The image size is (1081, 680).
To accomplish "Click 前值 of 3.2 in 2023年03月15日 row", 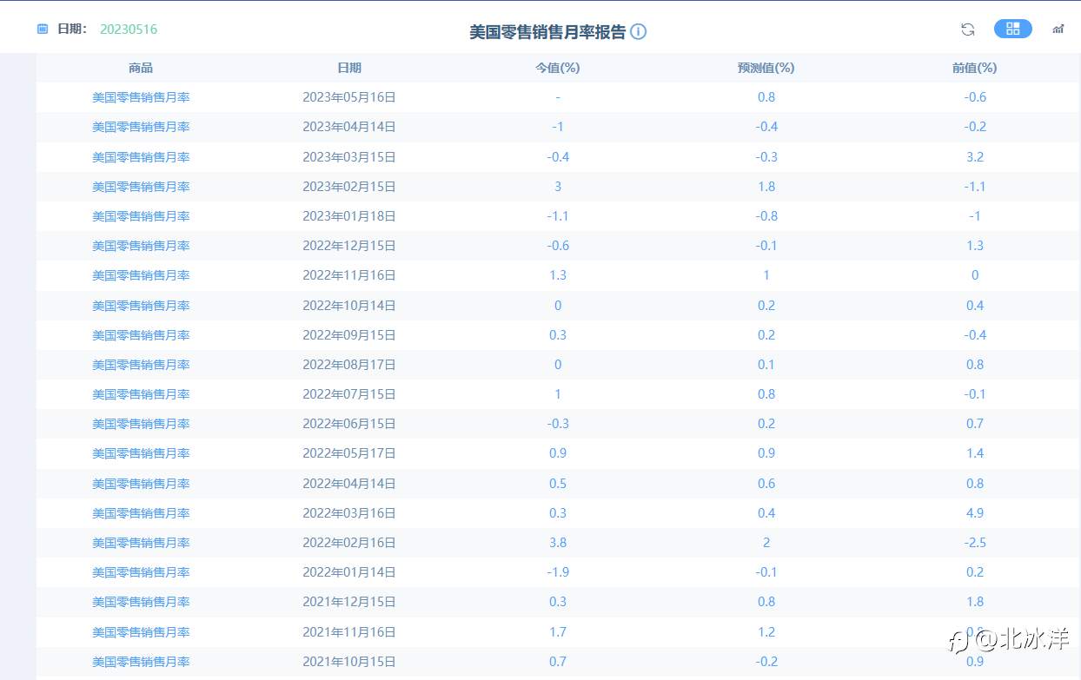I will [975, 157].
